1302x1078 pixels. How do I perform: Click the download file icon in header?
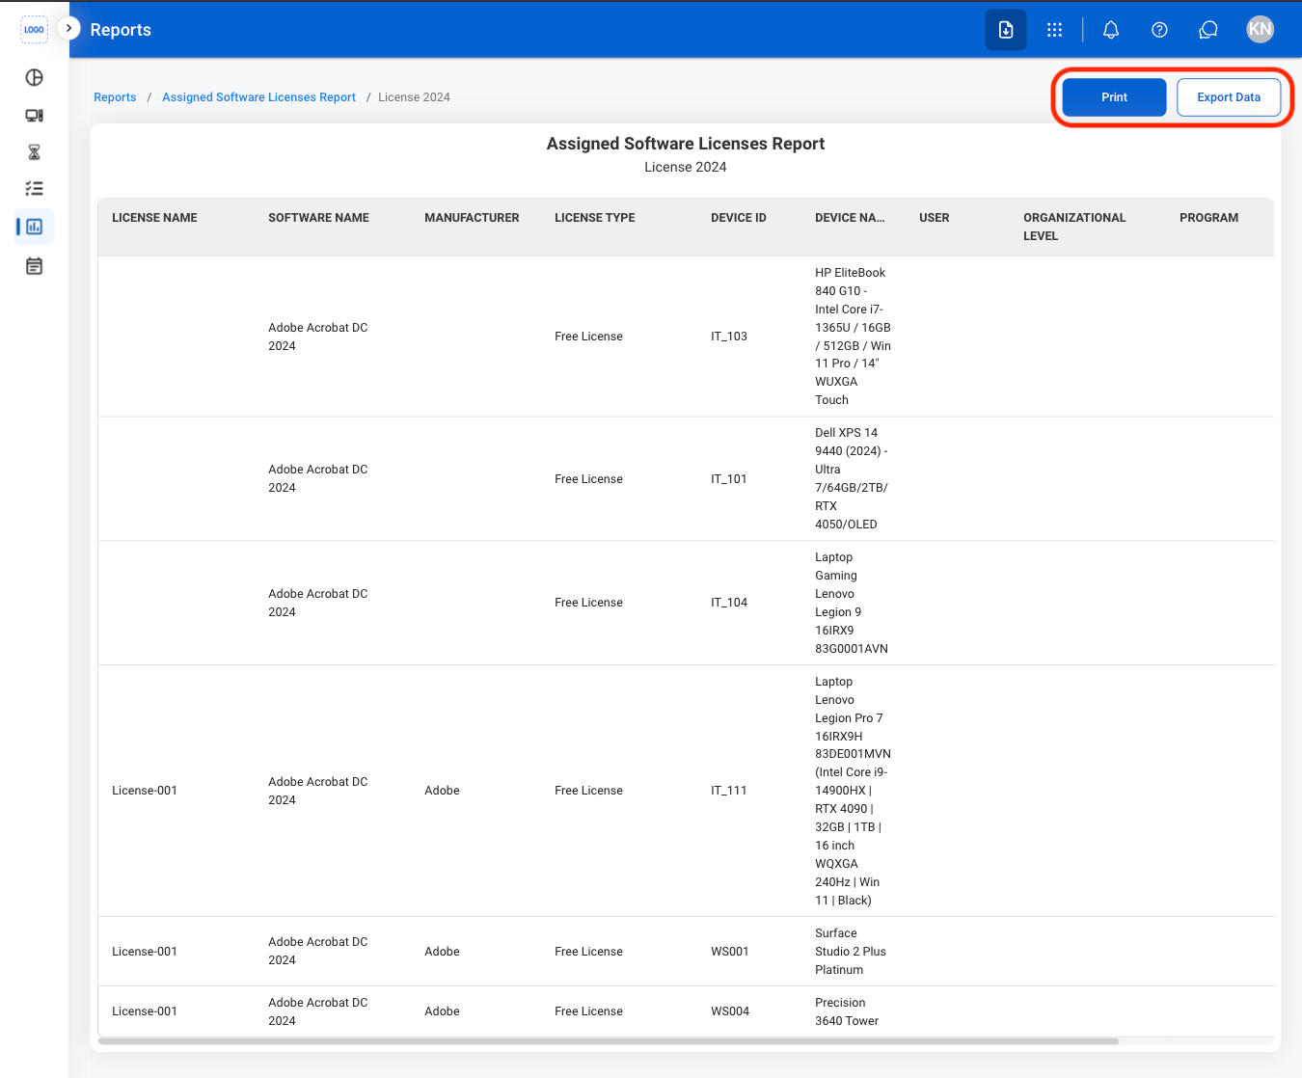point(1006,30)
